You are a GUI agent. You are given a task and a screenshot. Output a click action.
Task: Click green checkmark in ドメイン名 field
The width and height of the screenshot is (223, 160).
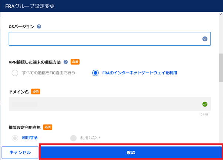coord(205,104)
